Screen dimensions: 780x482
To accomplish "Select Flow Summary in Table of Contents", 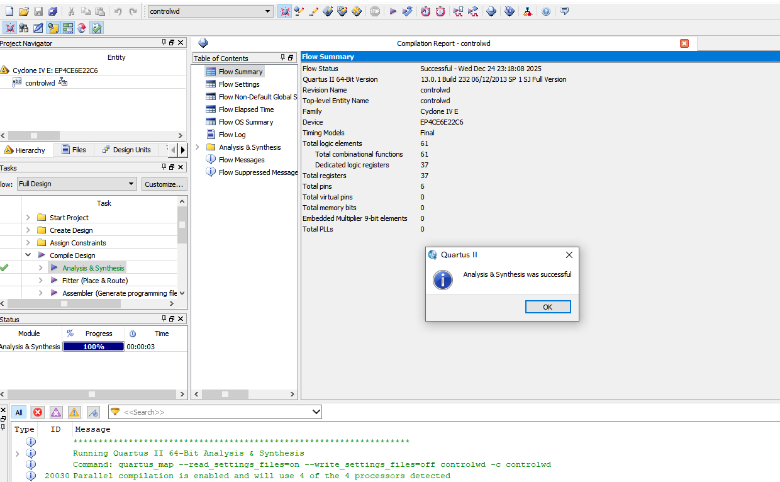I will [240, 72].
